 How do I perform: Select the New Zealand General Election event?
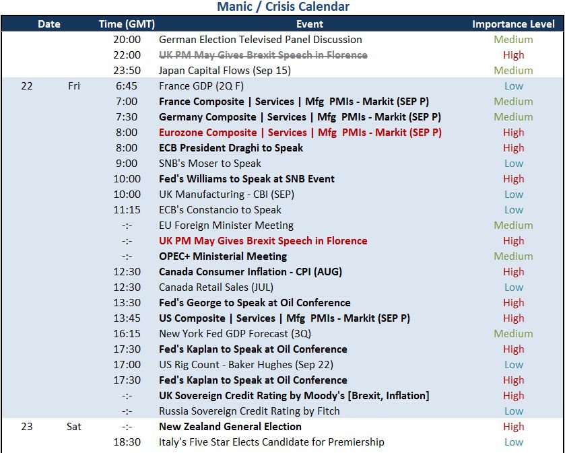[x=230, y=427]
